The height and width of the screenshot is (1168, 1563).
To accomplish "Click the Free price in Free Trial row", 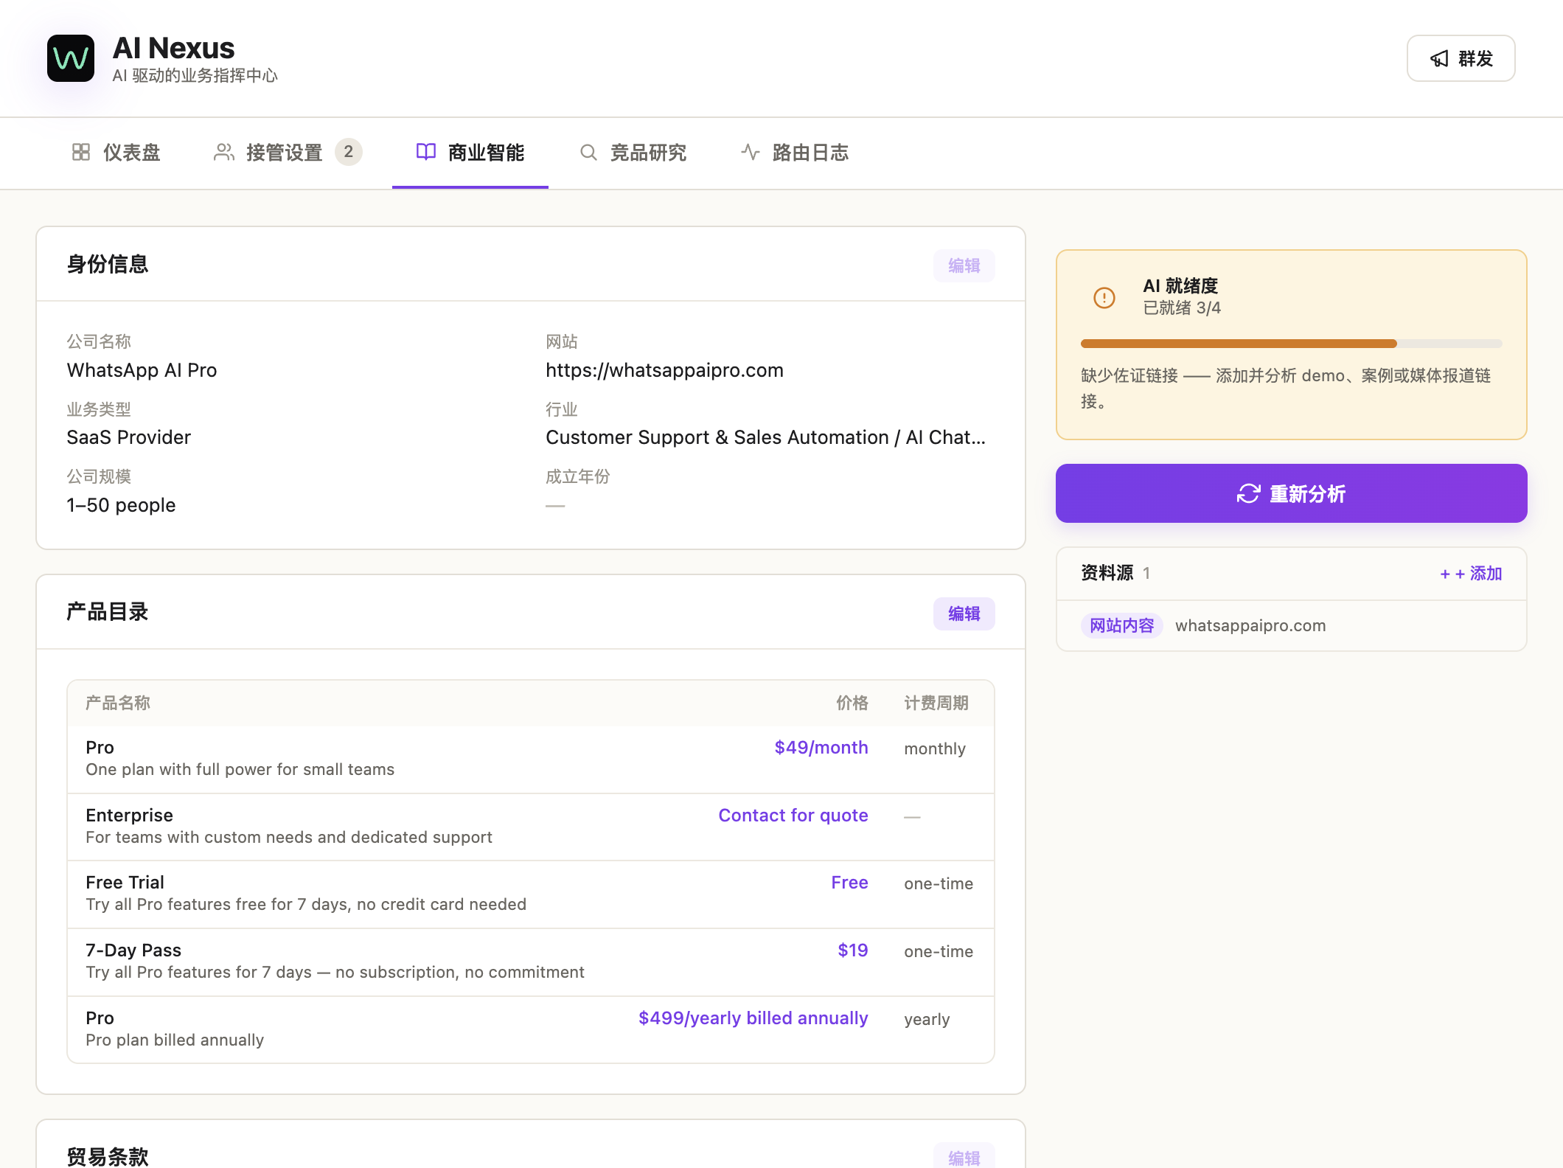I will coord(849,883).
